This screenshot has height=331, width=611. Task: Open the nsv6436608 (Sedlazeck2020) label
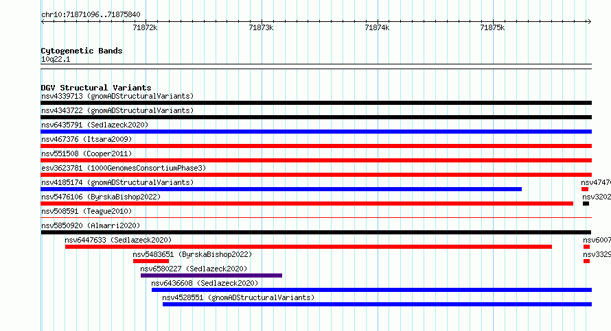[205, 283]
